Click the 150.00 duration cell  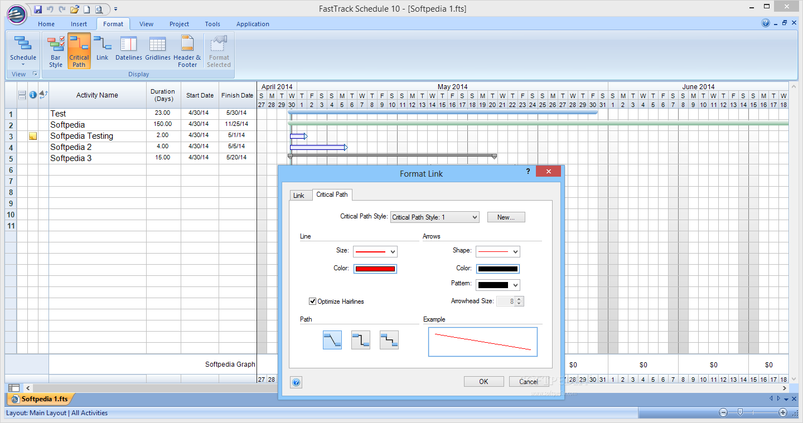click(163, 124)
